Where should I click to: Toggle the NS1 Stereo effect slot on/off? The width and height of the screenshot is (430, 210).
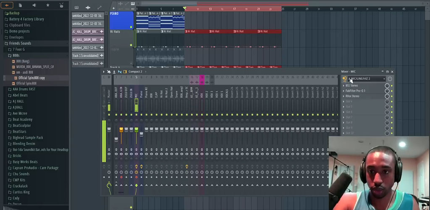[x=392, y=86]
